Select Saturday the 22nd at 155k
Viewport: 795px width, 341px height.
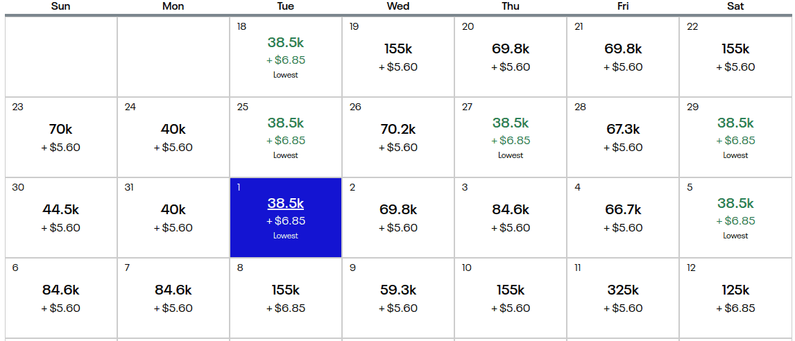click(x=735, y=57)
